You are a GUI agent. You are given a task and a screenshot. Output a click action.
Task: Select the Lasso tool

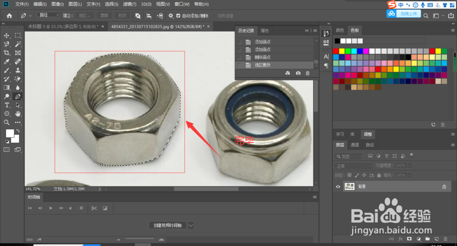coord(6,44)
